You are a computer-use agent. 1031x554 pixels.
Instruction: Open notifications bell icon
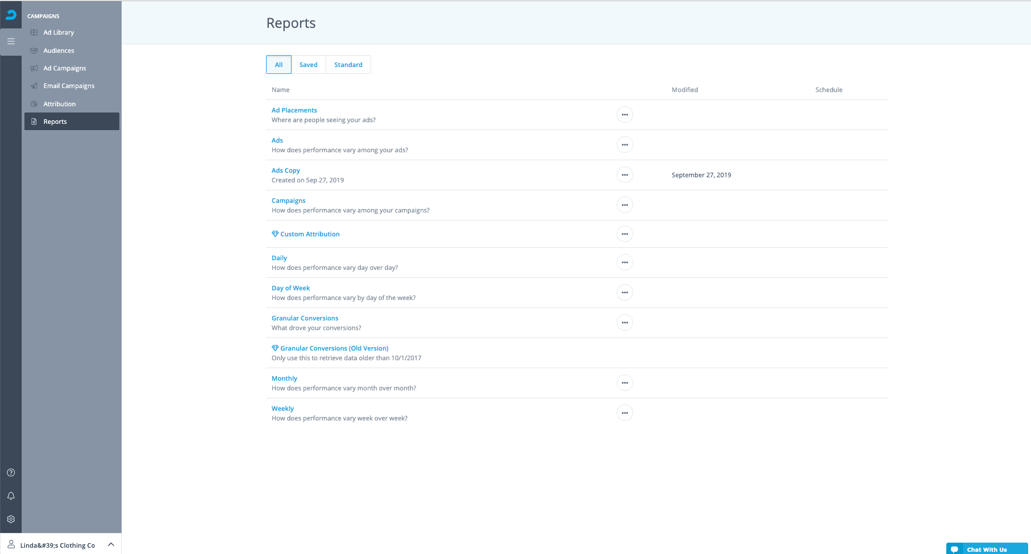(x=11, y=496)
